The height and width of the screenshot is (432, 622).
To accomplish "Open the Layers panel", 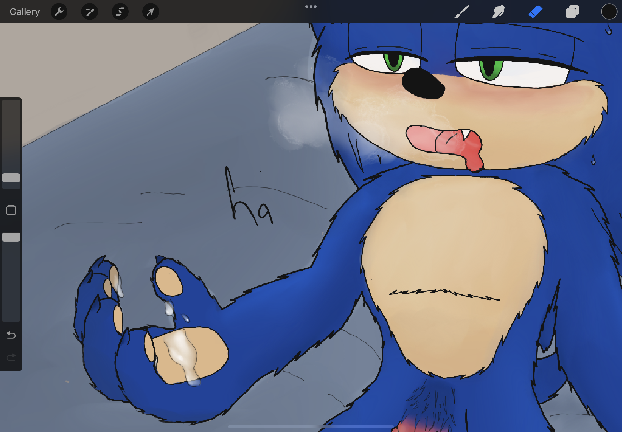I will 572,12.
